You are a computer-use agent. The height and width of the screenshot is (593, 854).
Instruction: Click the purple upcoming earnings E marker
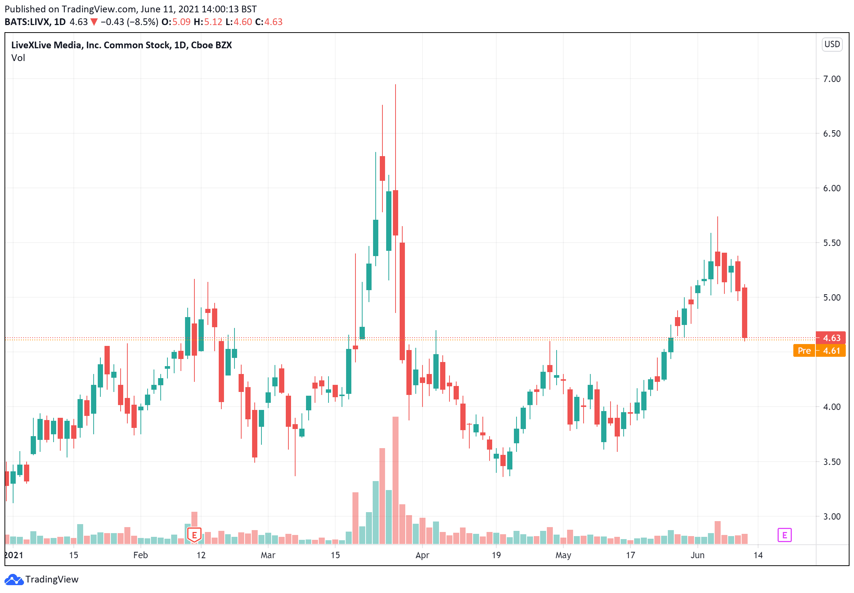pos(784,535)
